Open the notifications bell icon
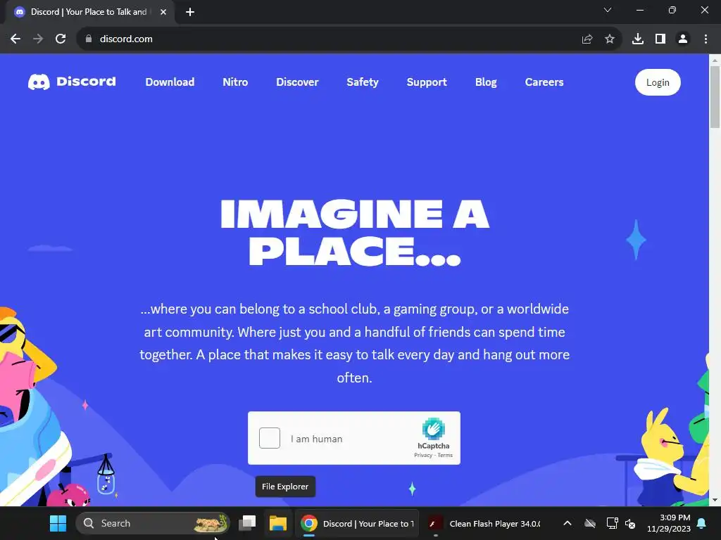Viewport: 721px width, 540px height. [702, 523]
